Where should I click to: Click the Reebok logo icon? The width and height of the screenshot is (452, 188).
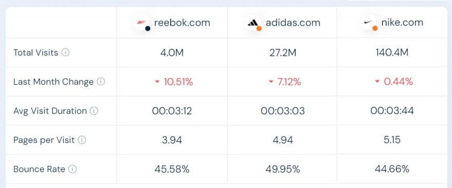coord(141,22)
